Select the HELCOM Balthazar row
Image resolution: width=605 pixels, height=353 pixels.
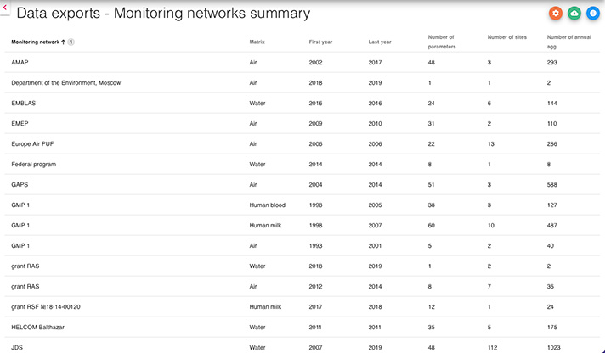[302, 328]
